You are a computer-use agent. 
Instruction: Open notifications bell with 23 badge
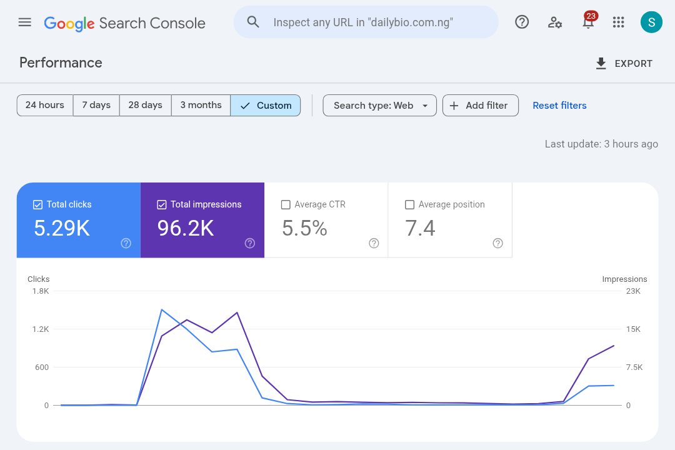pos(589,20)
